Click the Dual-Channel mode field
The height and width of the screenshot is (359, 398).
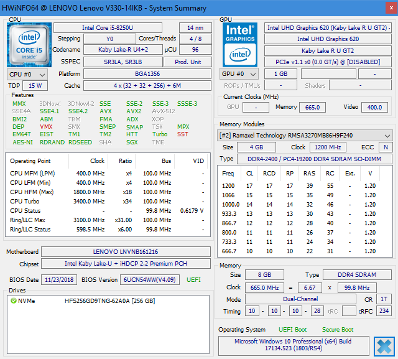tap(300, 299)
